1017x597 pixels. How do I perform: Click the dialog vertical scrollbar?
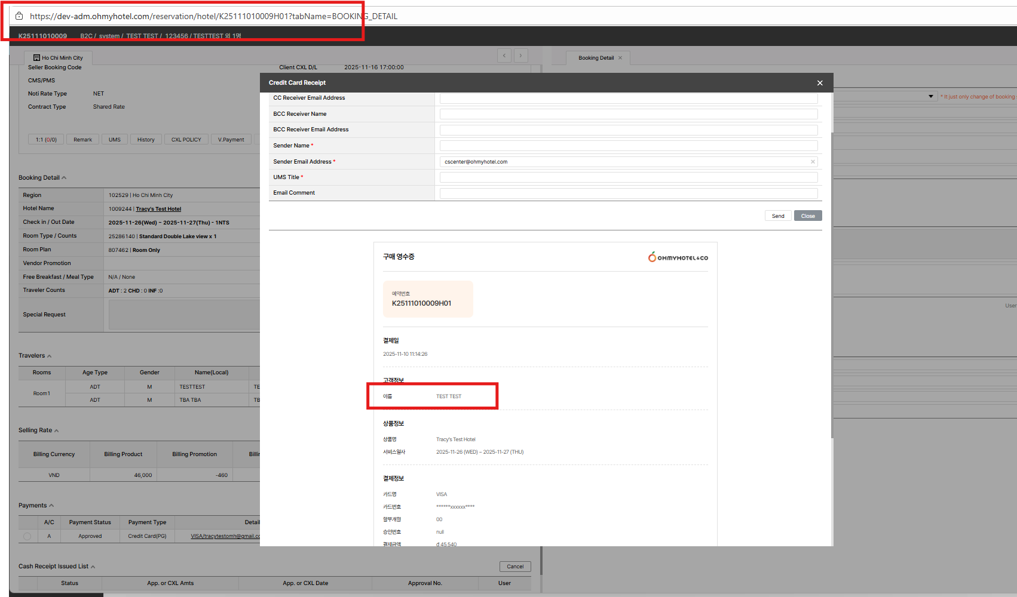(x=831, y=285)
